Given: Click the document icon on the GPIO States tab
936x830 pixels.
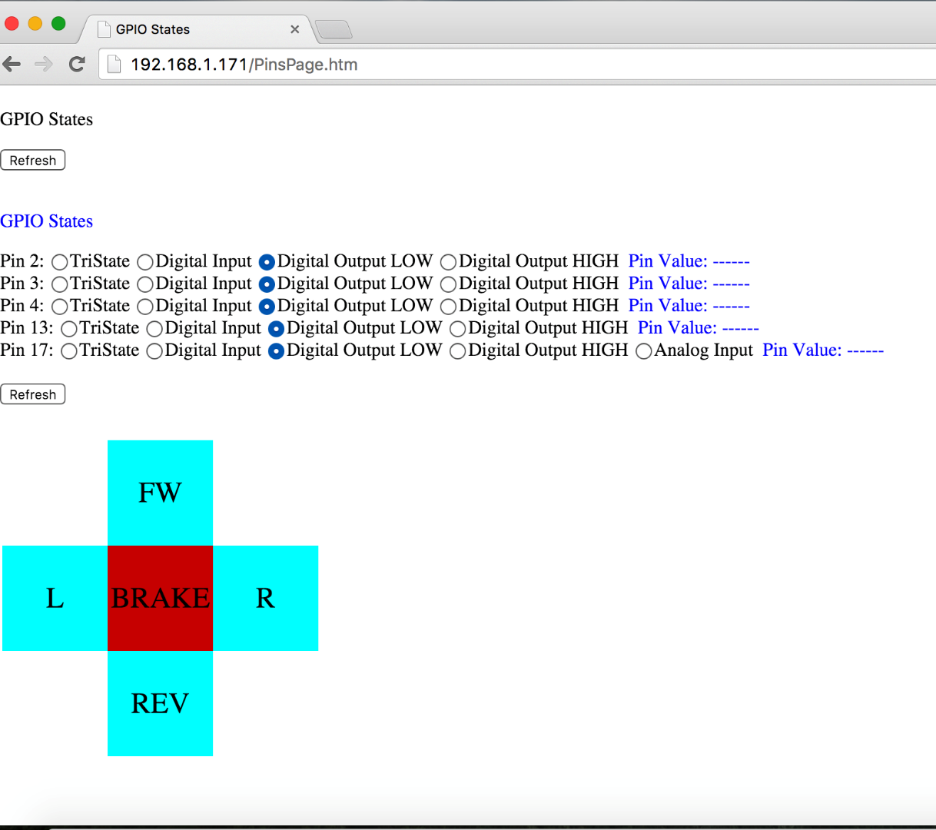Looking at the screenshot, I should (104, 28).
